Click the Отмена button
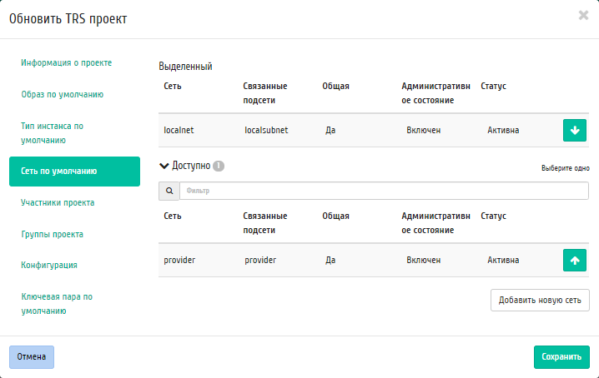This screenshot has height=378, width=599. (x=32, y=357)
